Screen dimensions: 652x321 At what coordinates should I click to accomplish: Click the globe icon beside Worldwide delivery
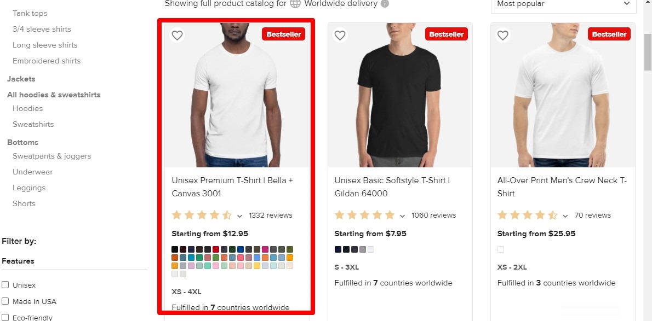295,4
